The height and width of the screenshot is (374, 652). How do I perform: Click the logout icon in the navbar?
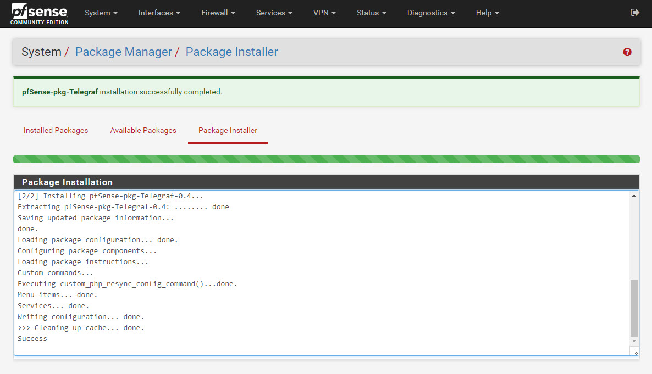tap(634, 13)
